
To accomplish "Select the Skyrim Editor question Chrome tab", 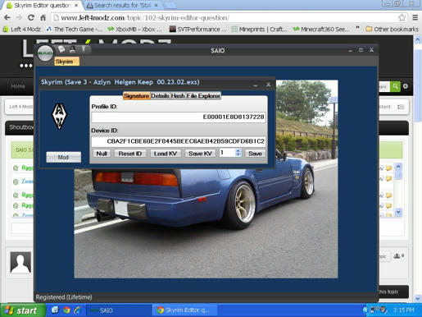I will click(x=43, y=6).
